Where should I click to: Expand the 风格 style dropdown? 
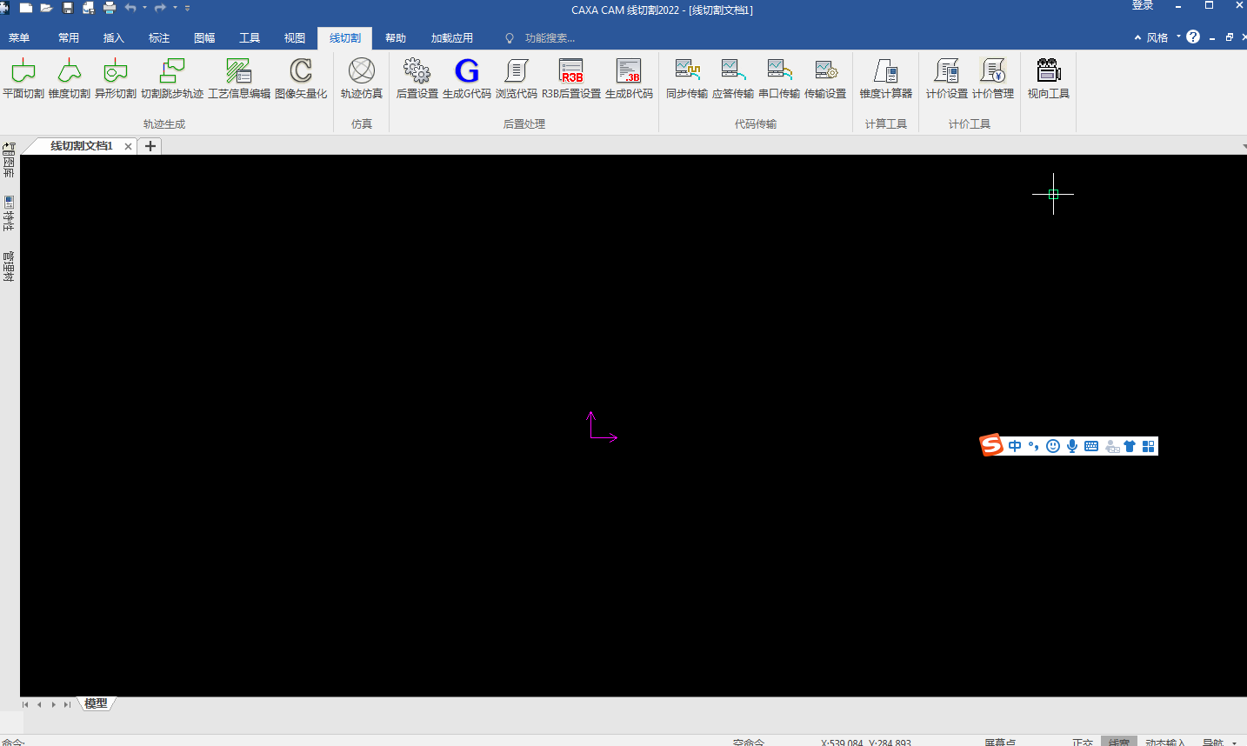coord(1157,37)
